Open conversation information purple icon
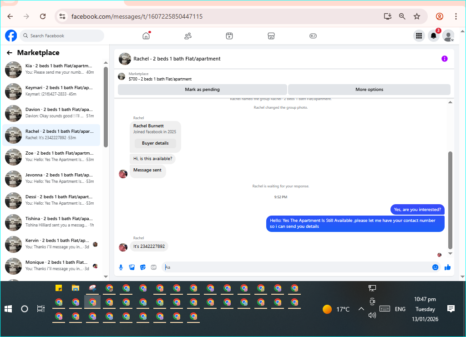 coord(444,59)
